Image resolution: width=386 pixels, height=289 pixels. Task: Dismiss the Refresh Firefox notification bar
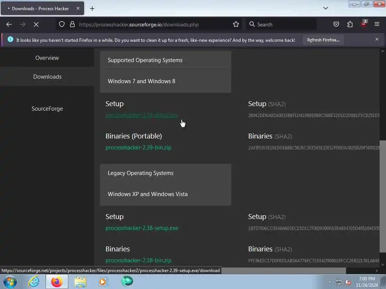[377, 39]
